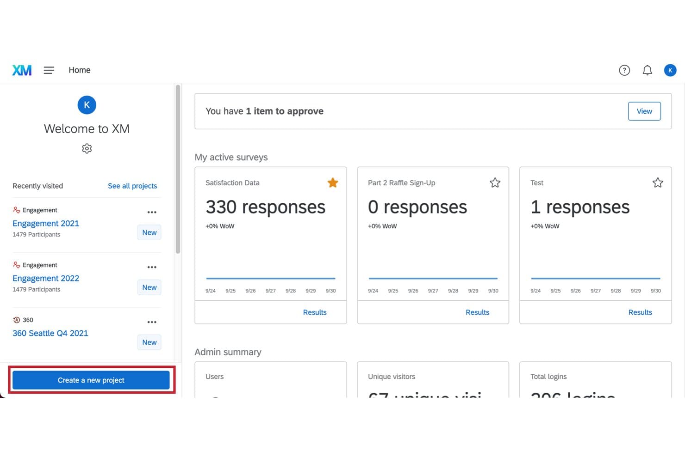Click the Recently visited label
Image resolution: width=685 pixels, height=456 pixels.
click(x=37, y=186)
